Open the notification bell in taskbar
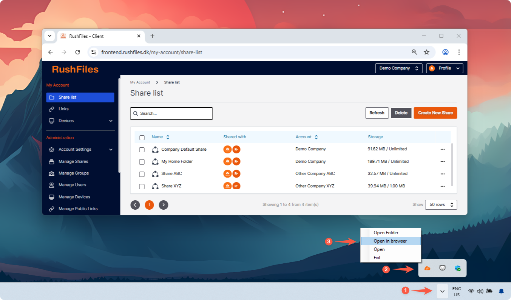The height and width of the screenshot is (300, 511). pos(502,291)
